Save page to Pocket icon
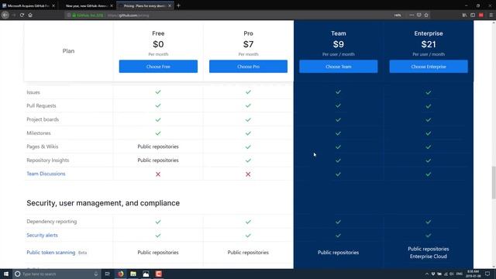 coord(418,15)
